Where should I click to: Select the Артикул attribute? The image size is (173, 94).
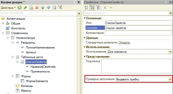point(31,52)
